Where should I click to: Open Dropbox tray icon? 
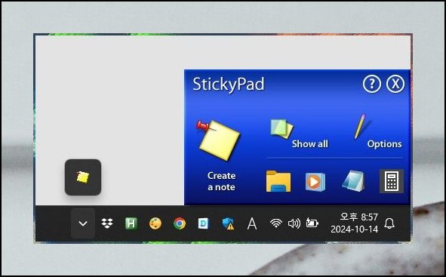[107, 223]
